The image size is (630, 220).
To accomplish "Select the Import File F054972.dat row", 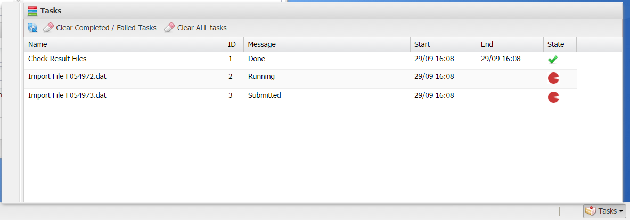I will pyautogui.click(x=68, y=77).
